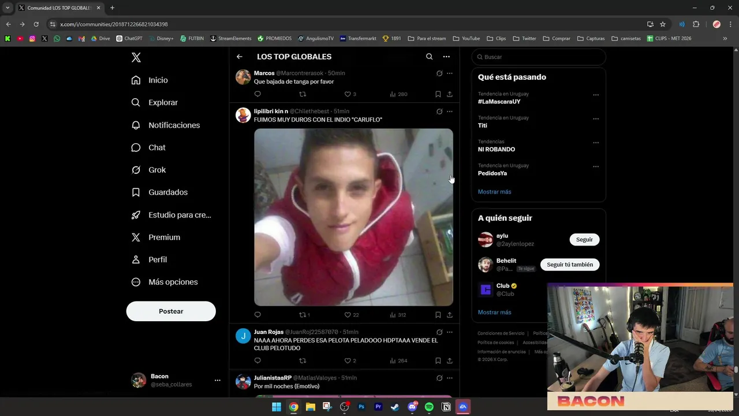Share Juan Rojas's post
739x416 pixels.
pos(450,361)
